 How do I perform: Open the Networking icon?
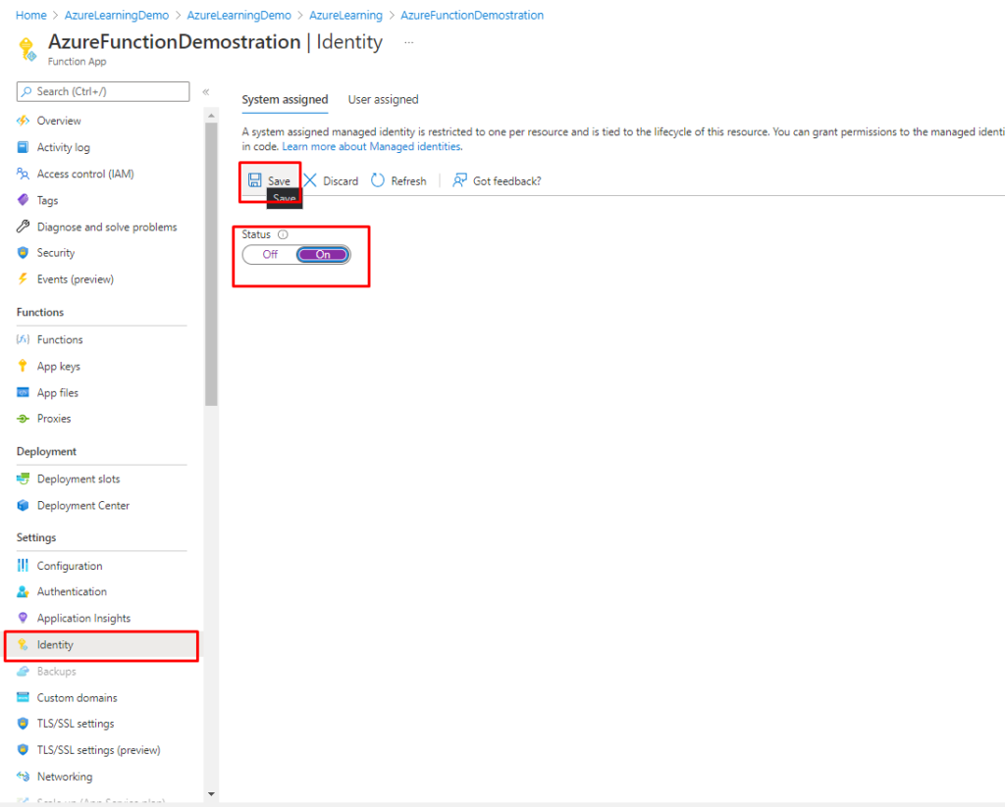click(24, 777)
